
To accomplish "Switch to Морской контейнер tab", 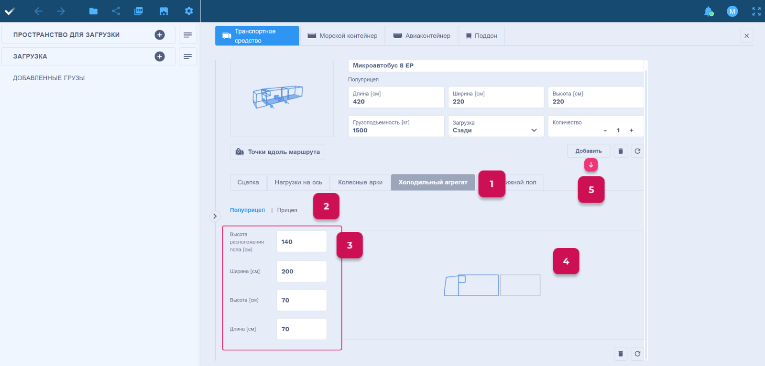I will coord(342,36).
